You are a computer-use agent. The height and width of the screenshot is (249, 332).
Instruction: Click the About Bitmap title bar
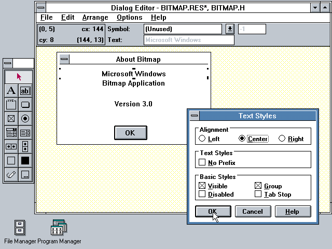point(139,59)
